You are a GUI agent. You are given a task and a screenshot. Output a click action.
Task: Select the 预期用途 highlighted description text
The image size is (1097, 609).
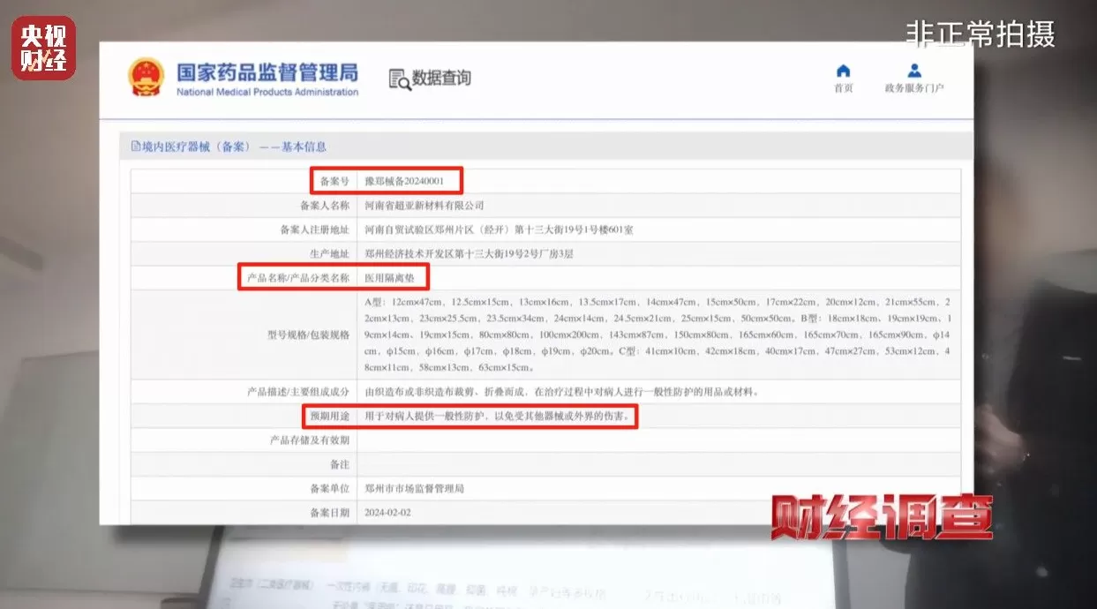[x=495, y=416]
